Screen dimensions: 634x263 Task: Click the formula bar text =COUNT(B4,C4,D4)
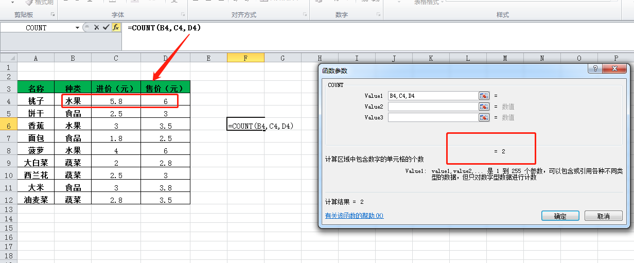pyautogui.click(x=164, y=28)
